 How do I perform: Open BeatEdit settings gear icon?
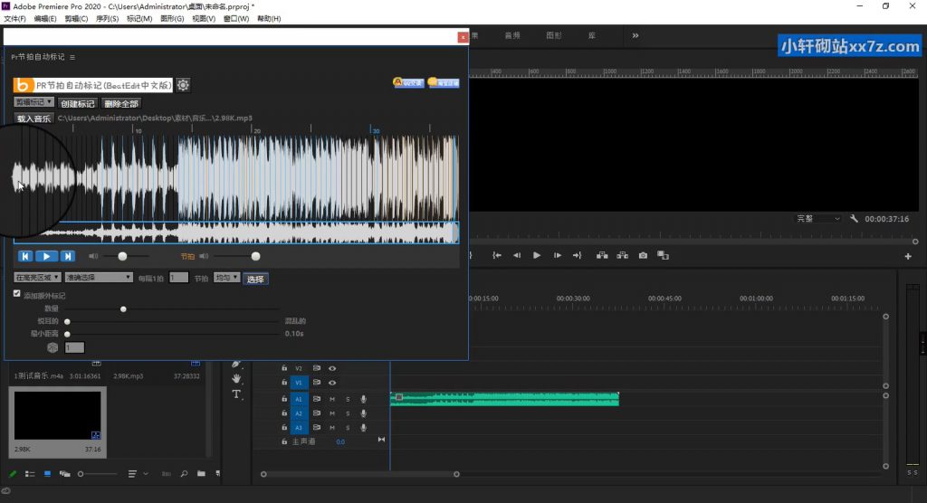tap(183, 85)
